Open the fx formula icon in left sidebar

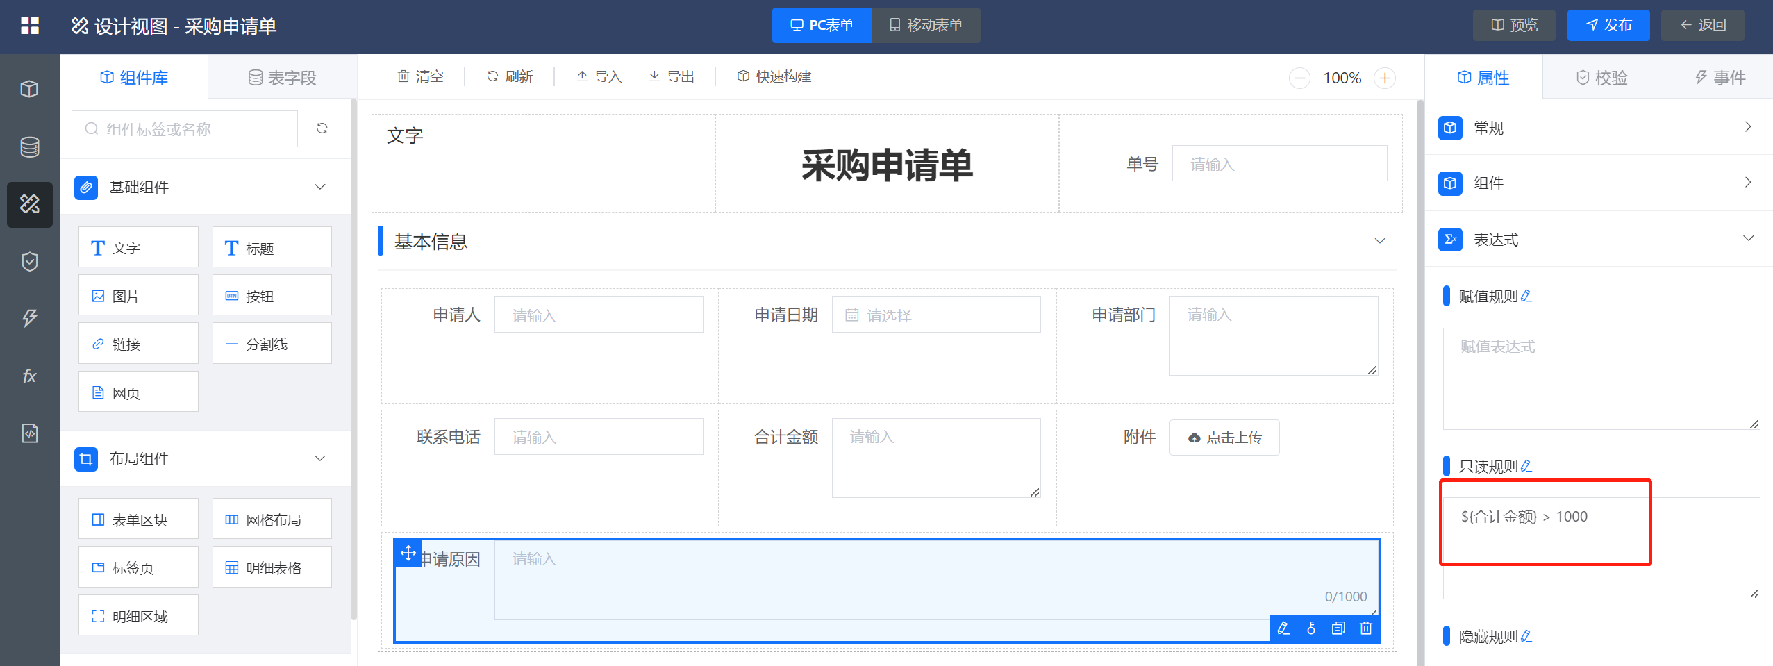pos(29,376)
